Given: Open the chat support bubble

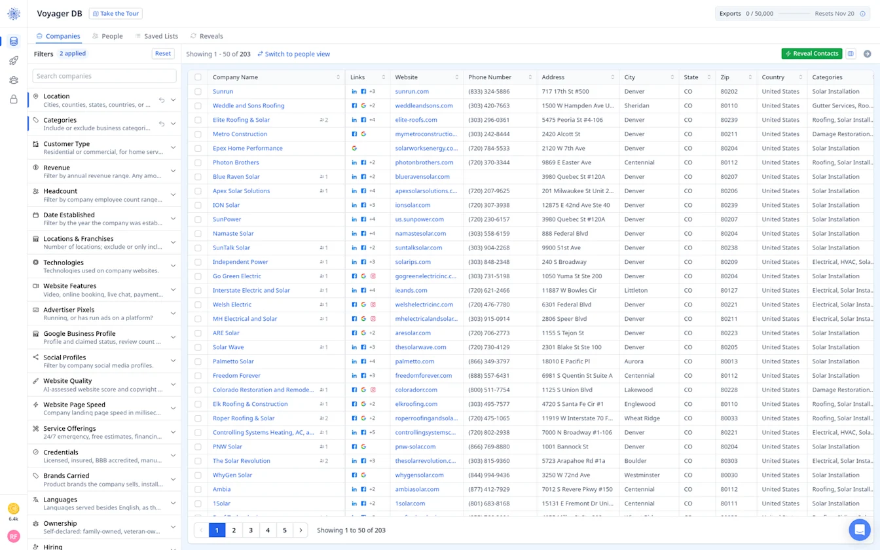Looking at the screenshot, I should click(860, 530).
